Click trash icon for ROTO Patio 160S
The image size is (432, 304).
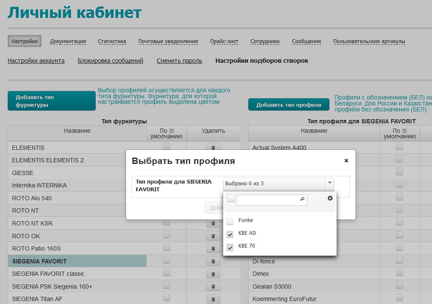tap(213, 248)
